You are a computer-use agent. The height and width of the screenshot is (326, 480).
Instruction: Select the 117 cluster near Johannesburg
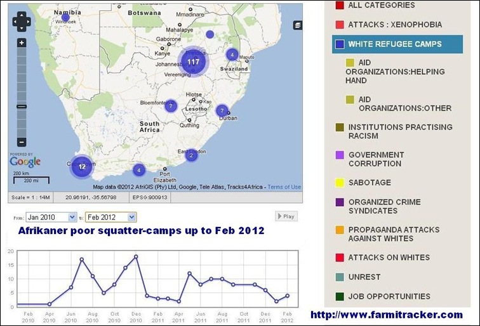click(x=193, y=62)
